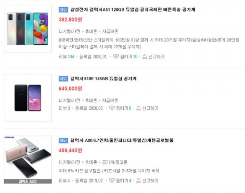Select 디지털/가전 category under A80 listing

[69, 162]
